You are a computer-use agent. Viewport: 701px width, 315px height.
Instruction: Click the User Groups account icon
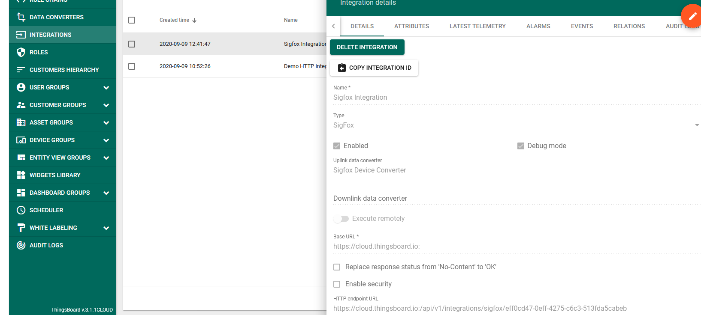pos(21,87)
